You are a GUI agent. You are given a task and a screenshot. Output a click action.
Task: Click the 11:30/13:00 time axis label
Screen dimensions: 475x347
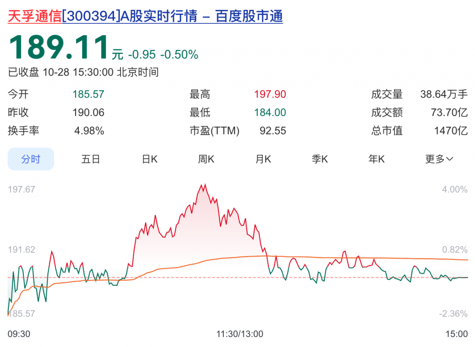pyautogui.click(x=239, y=334)
